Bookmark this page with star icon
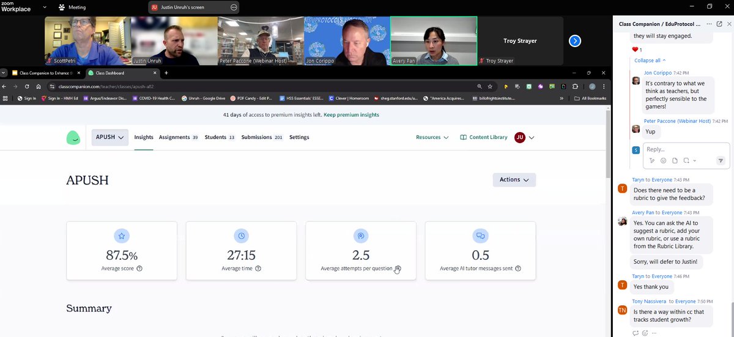This screenshot has width=734, height=337. pos(490,87)
